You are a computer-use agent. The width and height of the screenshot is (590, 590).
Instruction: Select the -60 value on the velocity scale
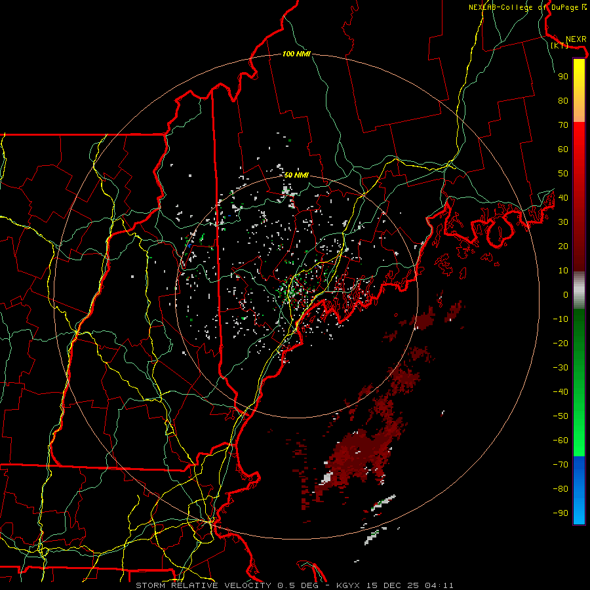pos(560,441)
